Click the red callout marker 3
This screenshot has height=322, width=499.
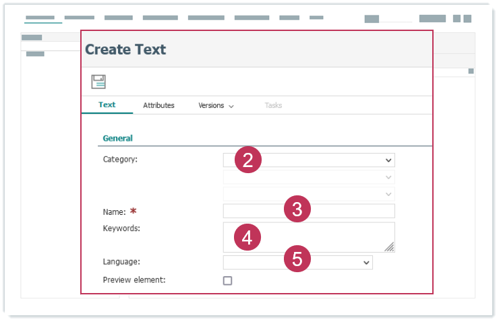coord(297,209)
